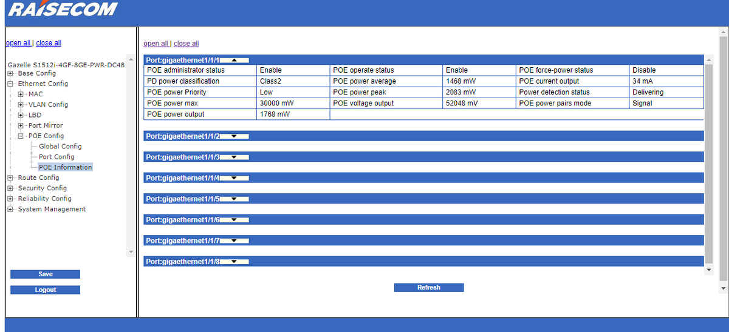
Task: Open Global Config under POE Config
Action: point(60,146)
